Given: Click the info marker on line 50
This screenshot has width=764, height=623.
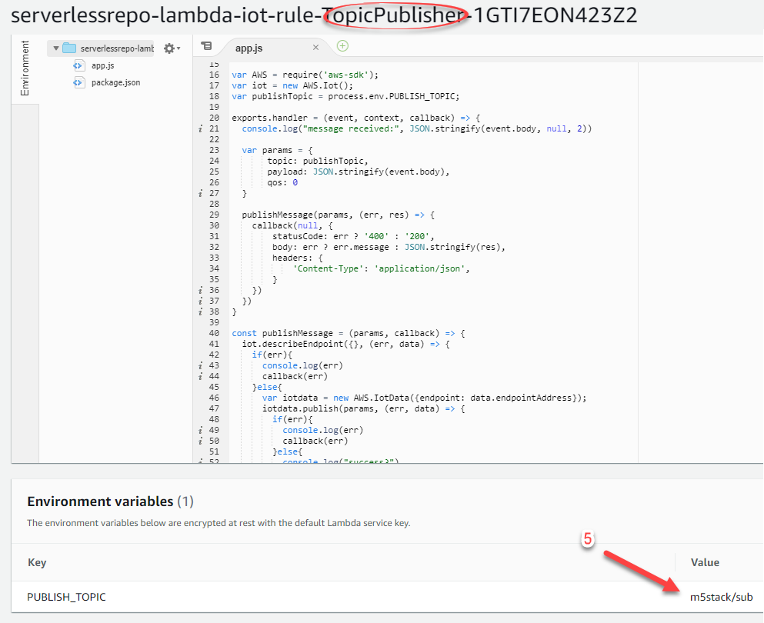Looking at the screenshot, I should (x=200, y=441).
